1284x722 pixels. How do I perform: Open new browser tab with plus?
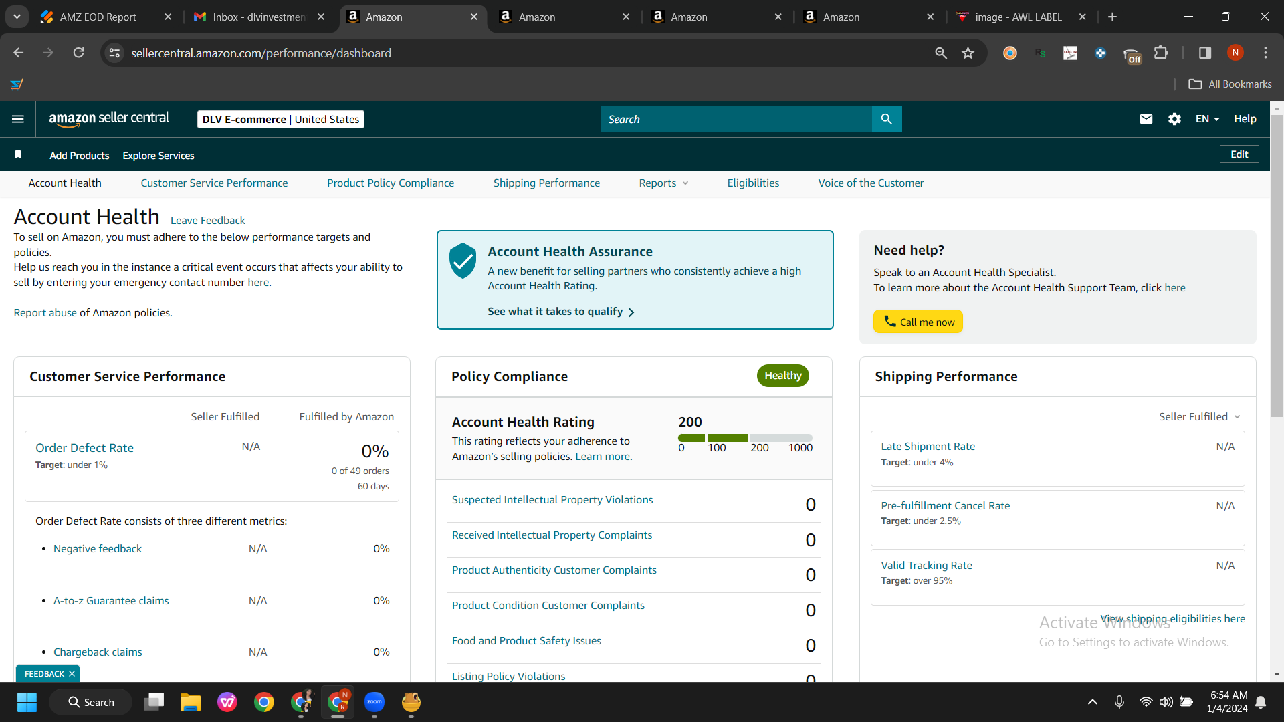(1112, 17)
